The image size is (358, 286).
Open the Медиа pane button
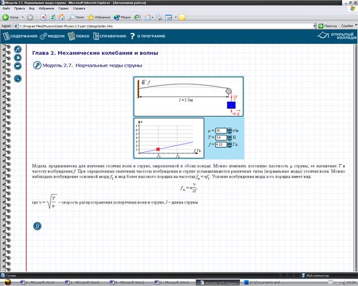coord(122,17)
